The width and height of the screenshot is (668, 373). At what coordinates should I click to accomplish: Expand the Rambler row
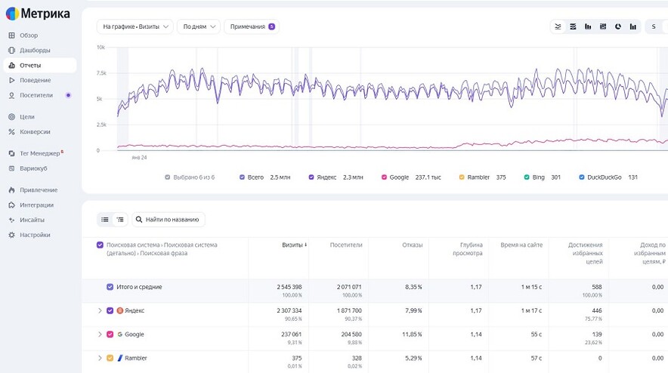point(100,358)
